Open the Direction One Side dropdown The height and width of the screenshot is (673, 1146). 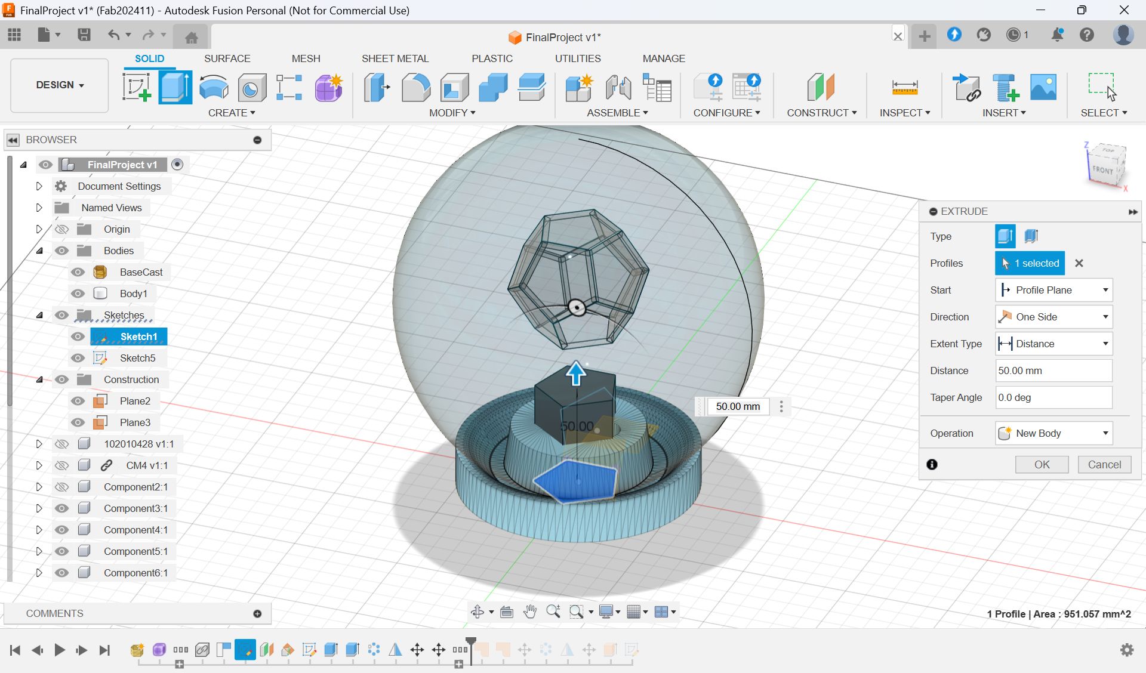[x=1054, y=317]
